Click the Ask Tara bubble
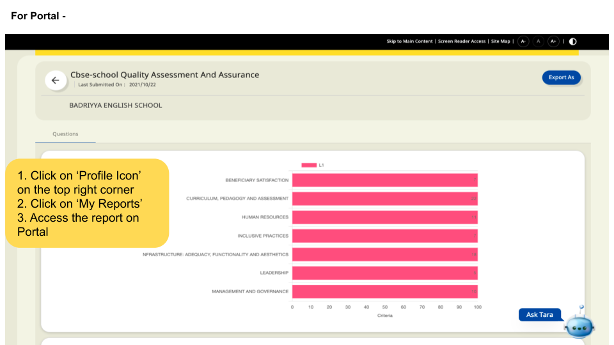This screenshot has height=345, width=614. tap(539, 315)
